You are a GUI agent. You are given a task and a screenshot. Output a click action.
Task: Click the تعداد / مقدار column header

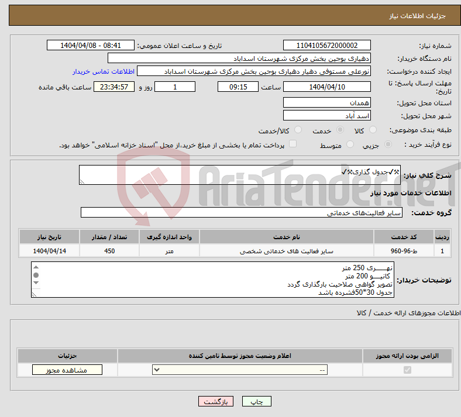(109, 237)
